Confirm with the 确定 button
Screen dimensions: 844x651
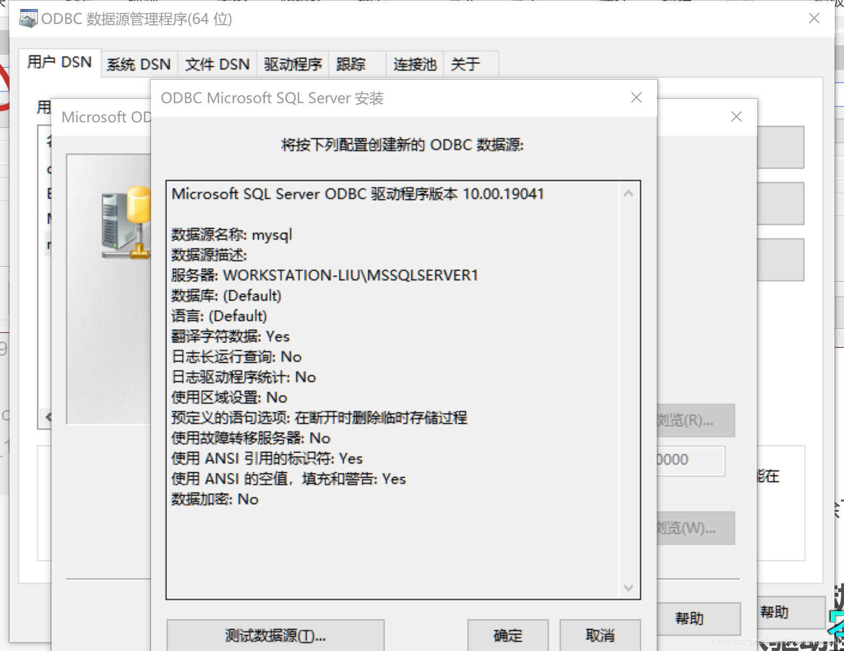click(508, 635)
